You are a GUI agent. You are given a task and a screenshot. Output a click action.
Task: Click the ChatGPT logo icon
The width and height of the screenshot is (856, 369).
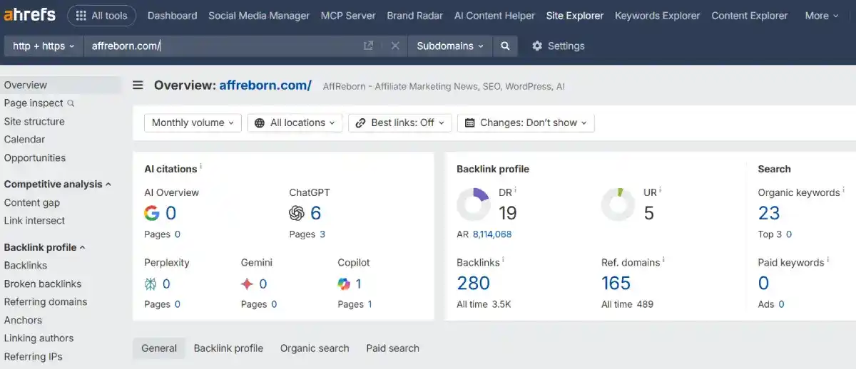tap(297, 213)
